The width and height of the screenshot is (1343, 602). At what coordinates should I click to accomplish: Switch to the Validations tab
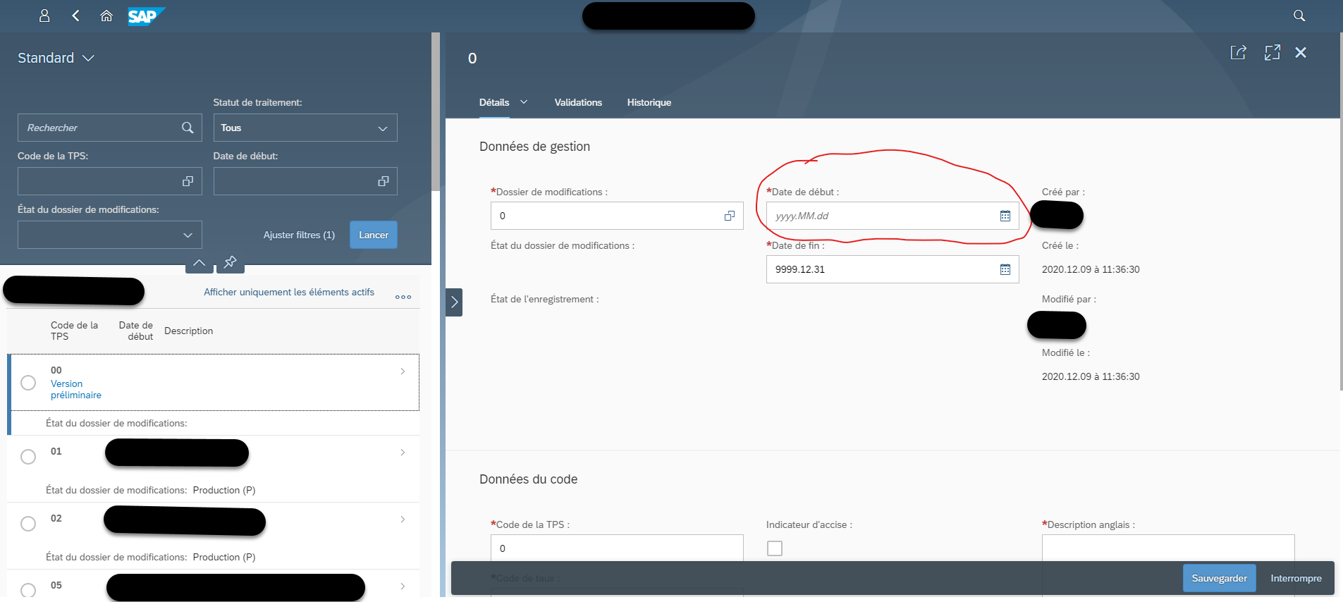click(x=578, y=102)
